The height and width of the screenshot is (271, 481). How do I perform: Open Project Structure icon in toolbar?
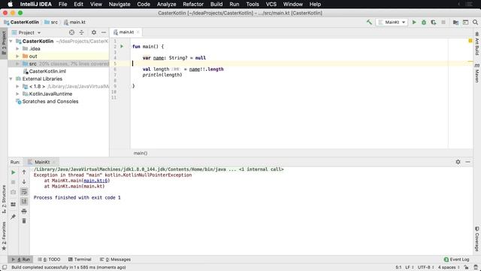455,22
